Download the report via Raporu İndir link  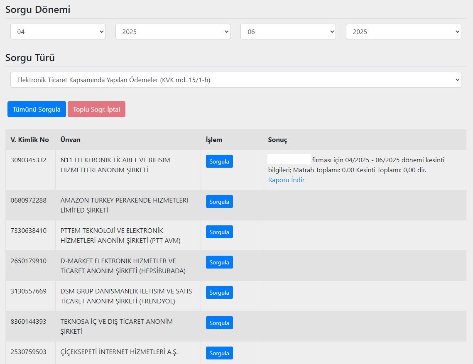click(286, 180)
